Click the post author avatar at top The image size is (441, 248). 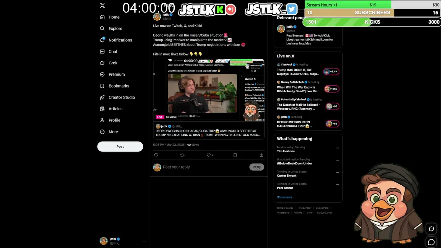click(157, 17)
